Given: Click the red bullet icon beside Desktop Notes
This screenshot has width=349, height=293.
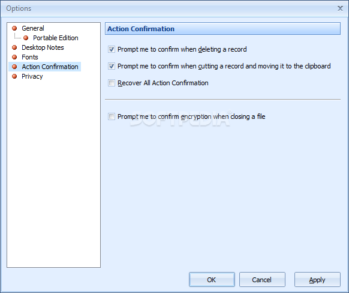Looking at the screenshot, I should pyautogui.click(x=14, y=47).
